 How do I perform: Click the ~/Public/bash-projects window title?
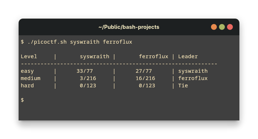pyautogui.click(x=129, y=27)
